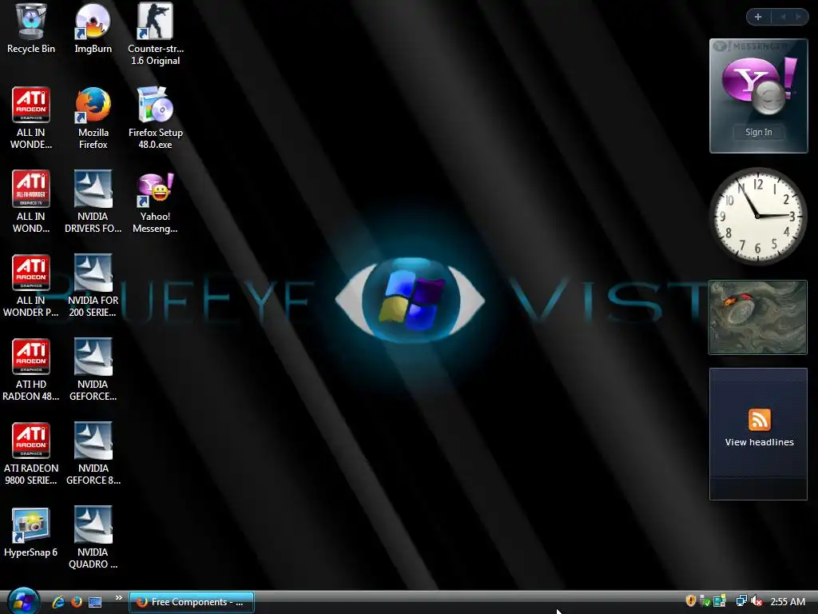Screen dimensions: 818x614
Task: Click the Show Desktop Quick Launch icon
Action: tap(95, 602)
